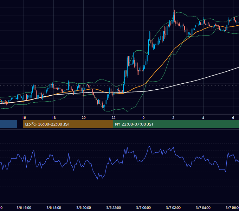Click the London 16:00-22:00 JST session band
239x211 pixels.
[x=68, y=124]
